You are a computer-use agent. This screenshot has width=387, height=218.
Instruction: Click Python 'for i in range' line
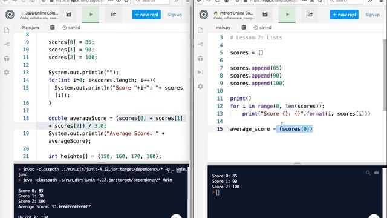coord(277,106)
